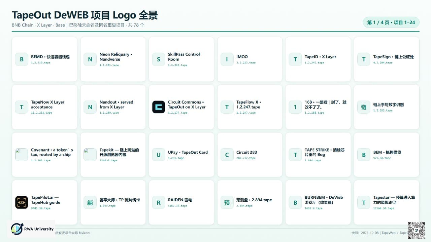Click the broken image icon beside Covenant
Screen dimensions: 431x242
(x=22, y=155)
